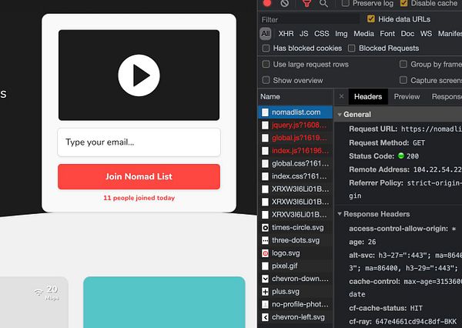This screenshot has width=462, height=328.
Task: Select the global.js?1619 request row
Action: pyautogui.click(x=296, y=138)
